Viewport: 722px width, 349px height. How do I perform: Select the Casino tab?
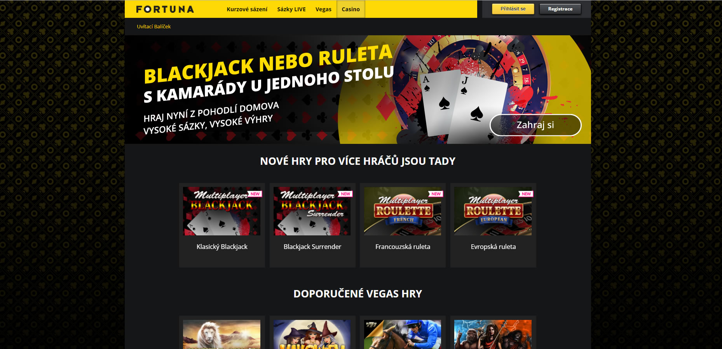coord(351,9)
